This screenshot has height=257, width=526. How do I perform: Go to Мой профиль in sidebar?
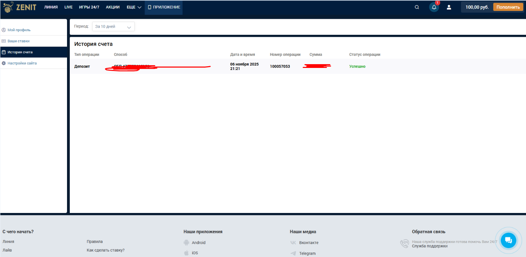point(19,30)
